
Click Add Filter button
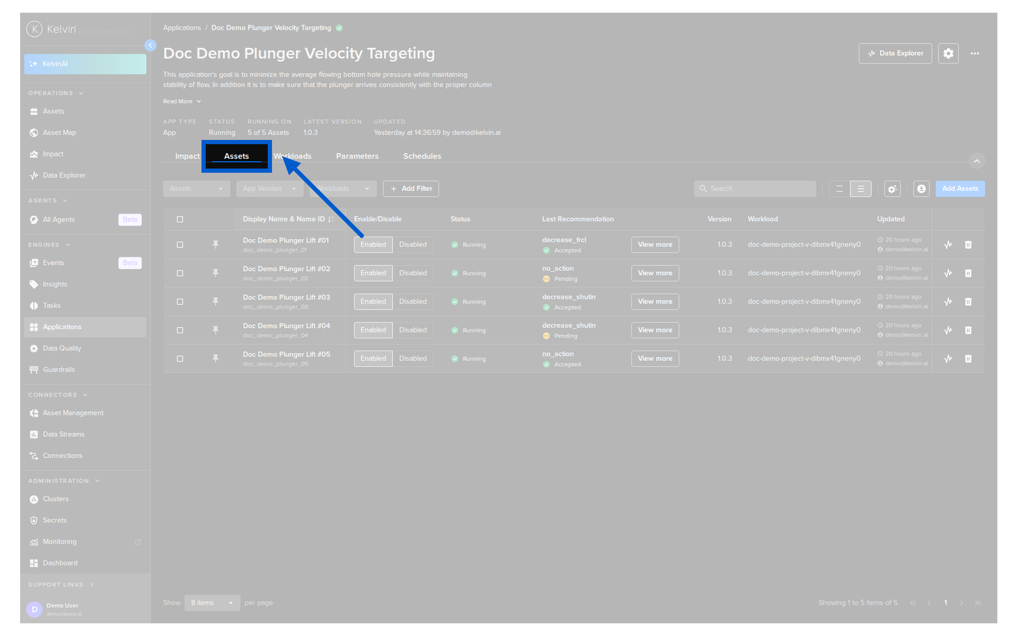[x=411, y=189]
